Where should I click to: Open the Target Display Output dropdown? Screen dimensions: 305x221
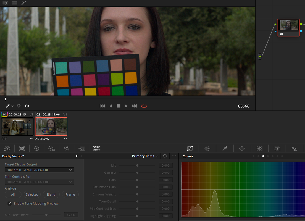coord(40,170)
